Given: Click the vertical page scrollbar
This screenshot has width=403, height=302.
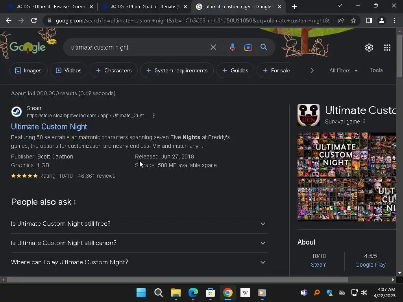Looking at the screenshot, I should coord(399,55).
